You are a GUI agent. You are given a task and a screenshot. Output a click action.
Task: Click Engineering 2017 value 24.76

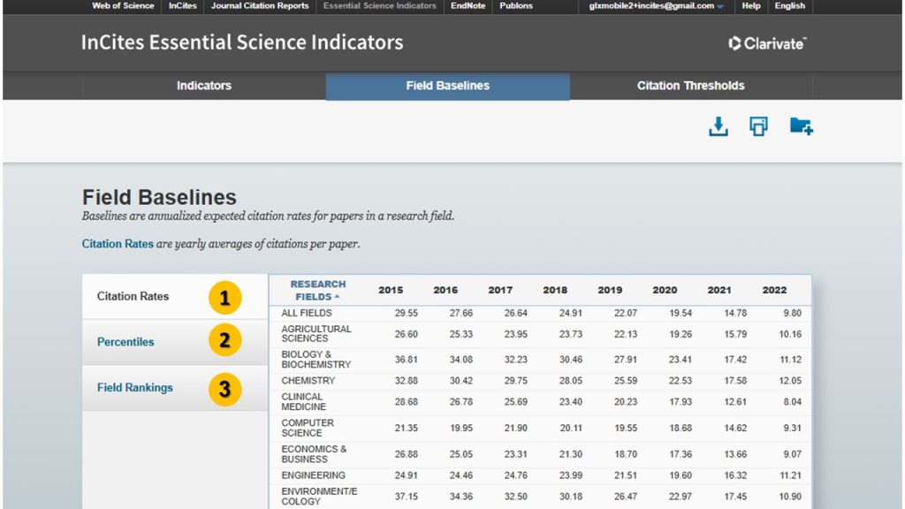pos(516,475)
